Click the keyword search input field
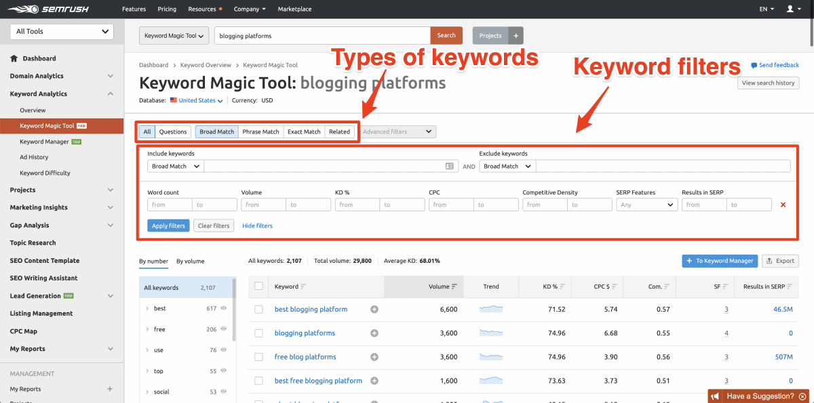 [x=322, y=36]
